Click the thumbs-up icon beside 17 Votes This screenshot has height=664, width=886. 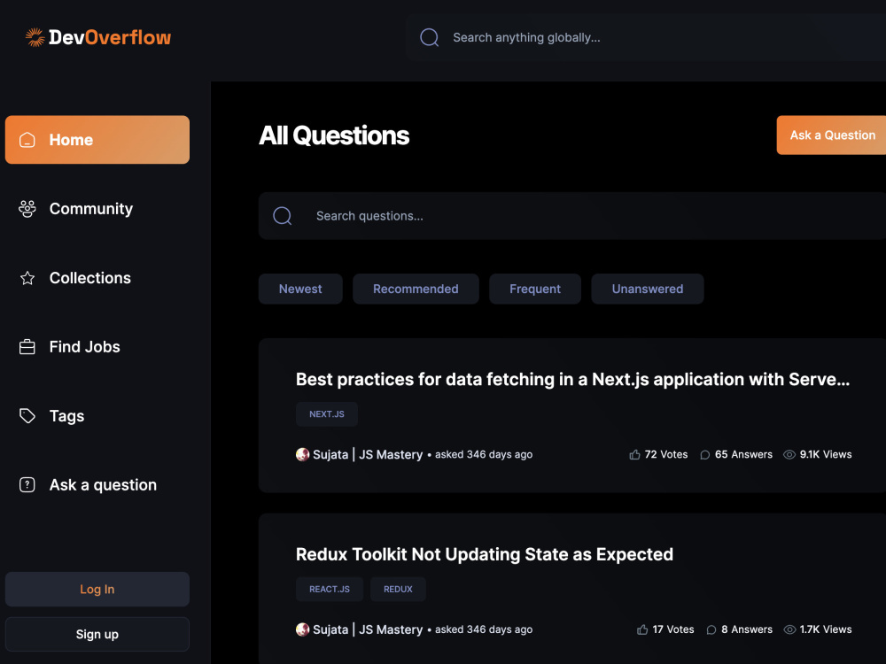click(x=642, y=629)
